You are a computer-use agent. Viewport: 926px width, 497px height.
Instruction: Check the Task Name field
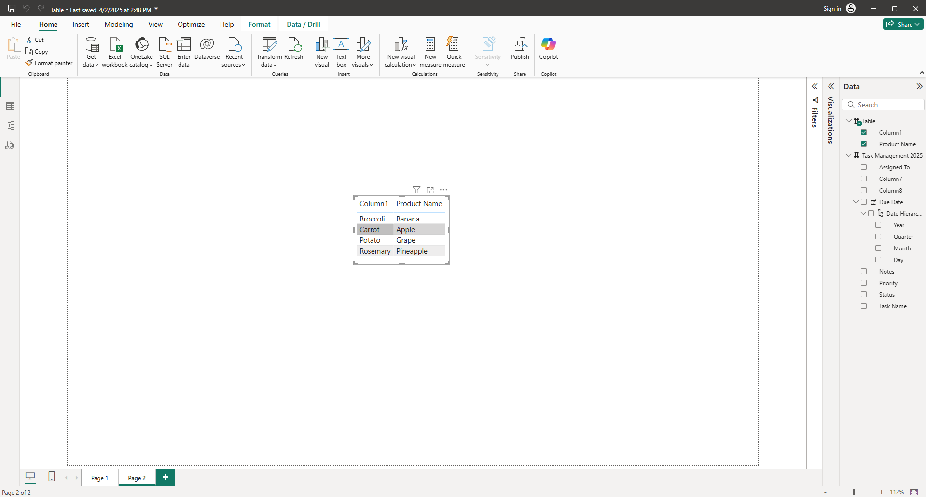864,306
